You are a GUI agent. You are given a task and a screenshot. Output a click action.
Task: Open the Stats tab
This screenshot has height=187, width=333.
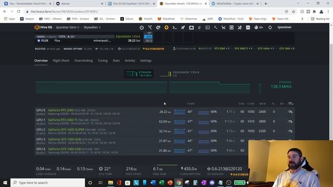click(116, 61)
